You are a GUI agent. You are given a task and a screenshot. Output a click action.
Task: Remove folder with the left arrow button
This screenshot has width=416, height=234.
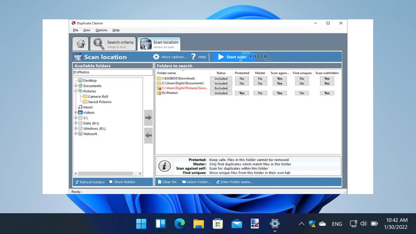(x=149, y=136)
